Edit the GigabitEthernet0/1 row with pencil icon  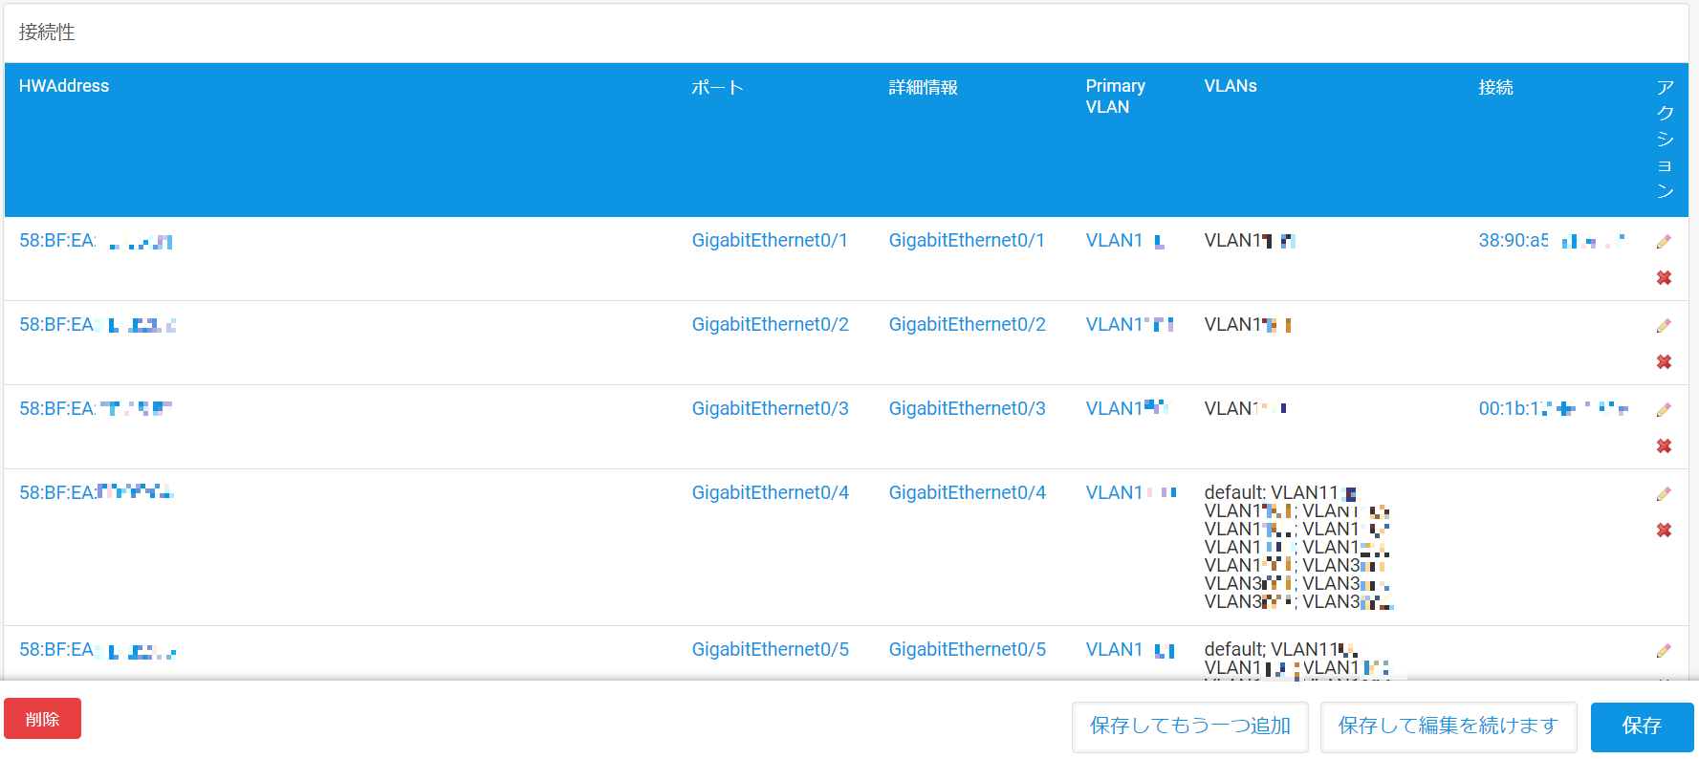click(x=1664, y=242)
